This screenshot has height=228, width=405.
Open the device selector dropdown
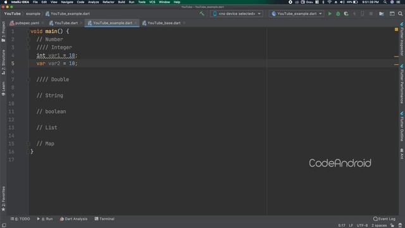[x=237, y=13]
